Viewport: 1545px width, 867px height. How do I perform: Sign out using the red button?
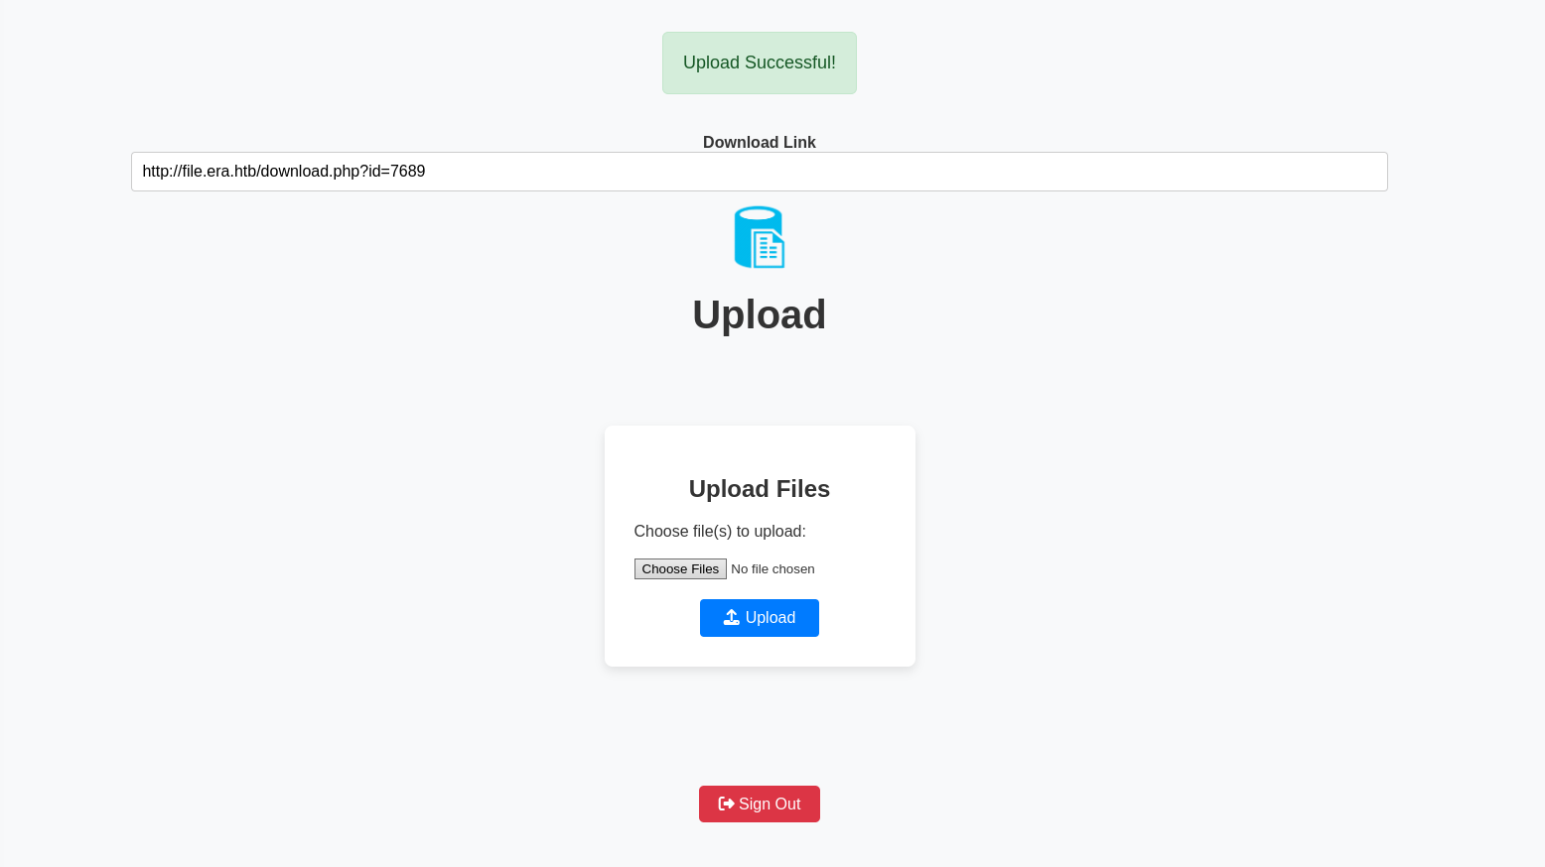(759, 804)
